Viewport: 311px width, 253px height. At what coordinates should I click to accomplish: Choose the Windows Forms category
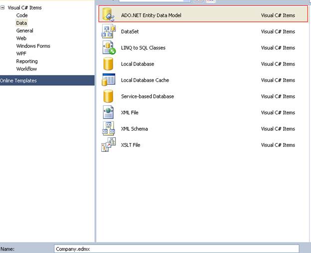pyautogui.click(x=33, y=46)
